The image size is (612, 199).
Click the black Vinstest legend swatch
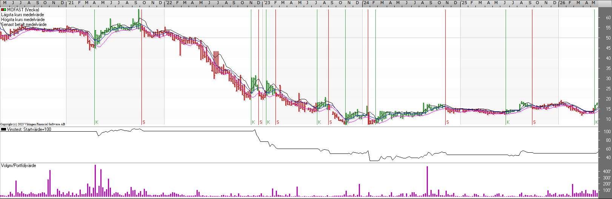tap(3, 129)
